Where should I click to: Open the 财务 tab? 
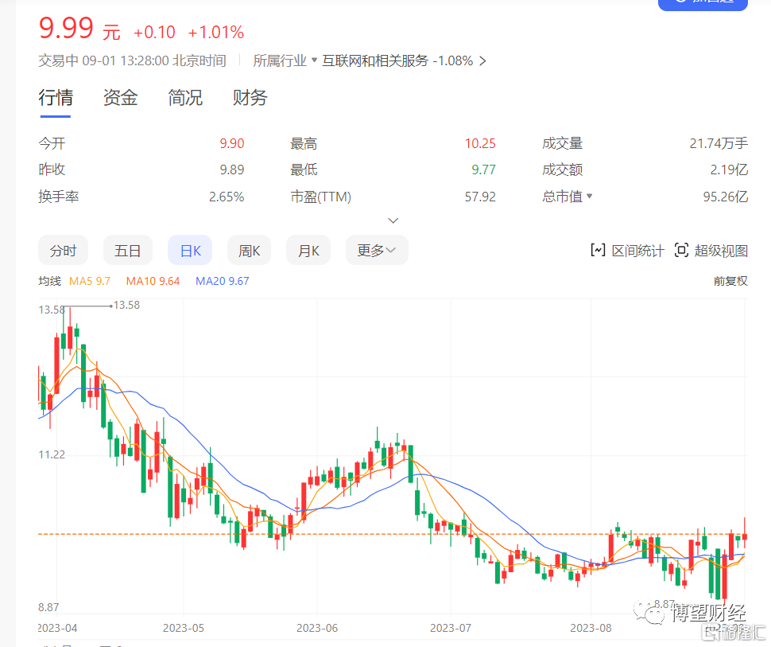point(250,98)
